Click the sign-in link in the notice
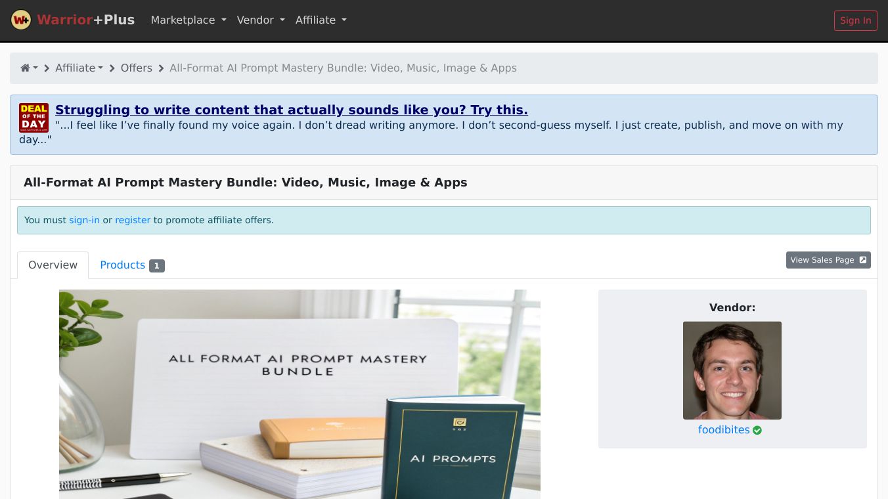The width and height of the screenshot is (888, 499). click(x=84, y=220)
